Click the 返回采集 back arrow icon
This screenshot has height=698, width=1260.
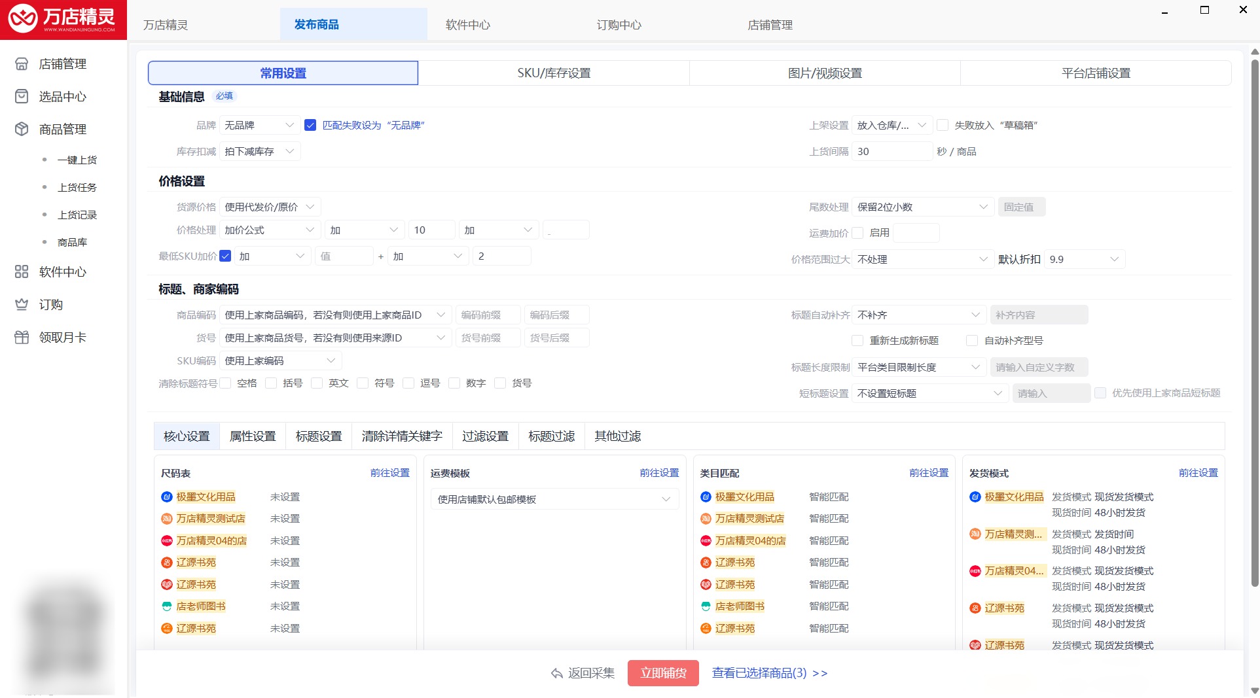click(x=557, y=673)
